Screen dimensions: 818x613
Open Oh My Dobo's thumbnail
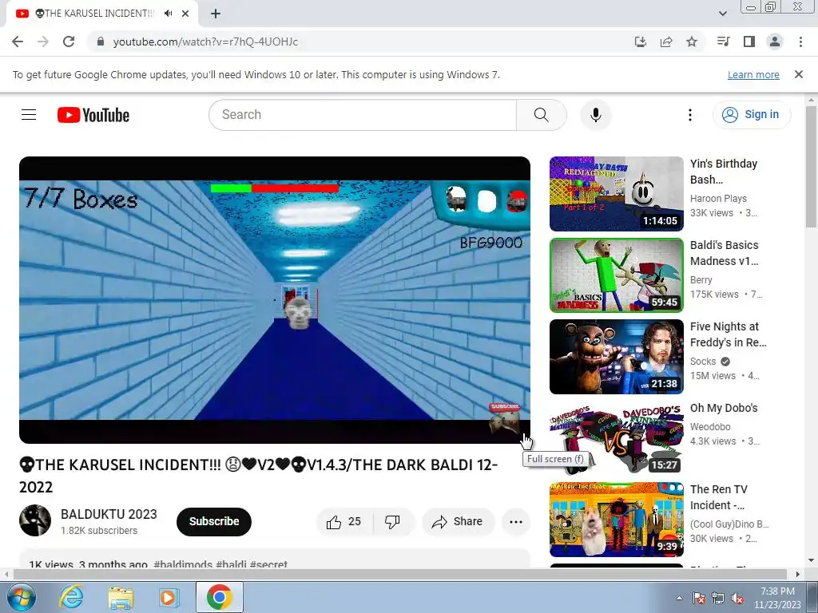616,438
